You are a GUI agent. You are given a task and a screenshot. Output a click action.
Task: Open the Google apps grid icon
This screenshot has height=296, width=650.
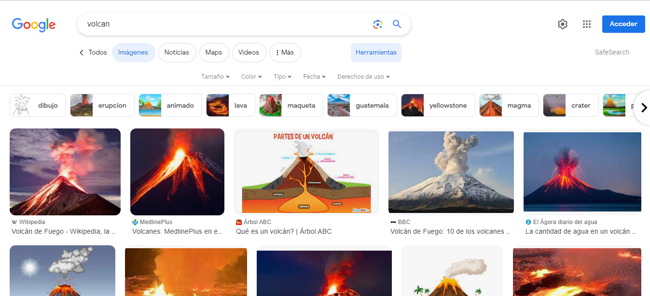[x=586, y=24]
